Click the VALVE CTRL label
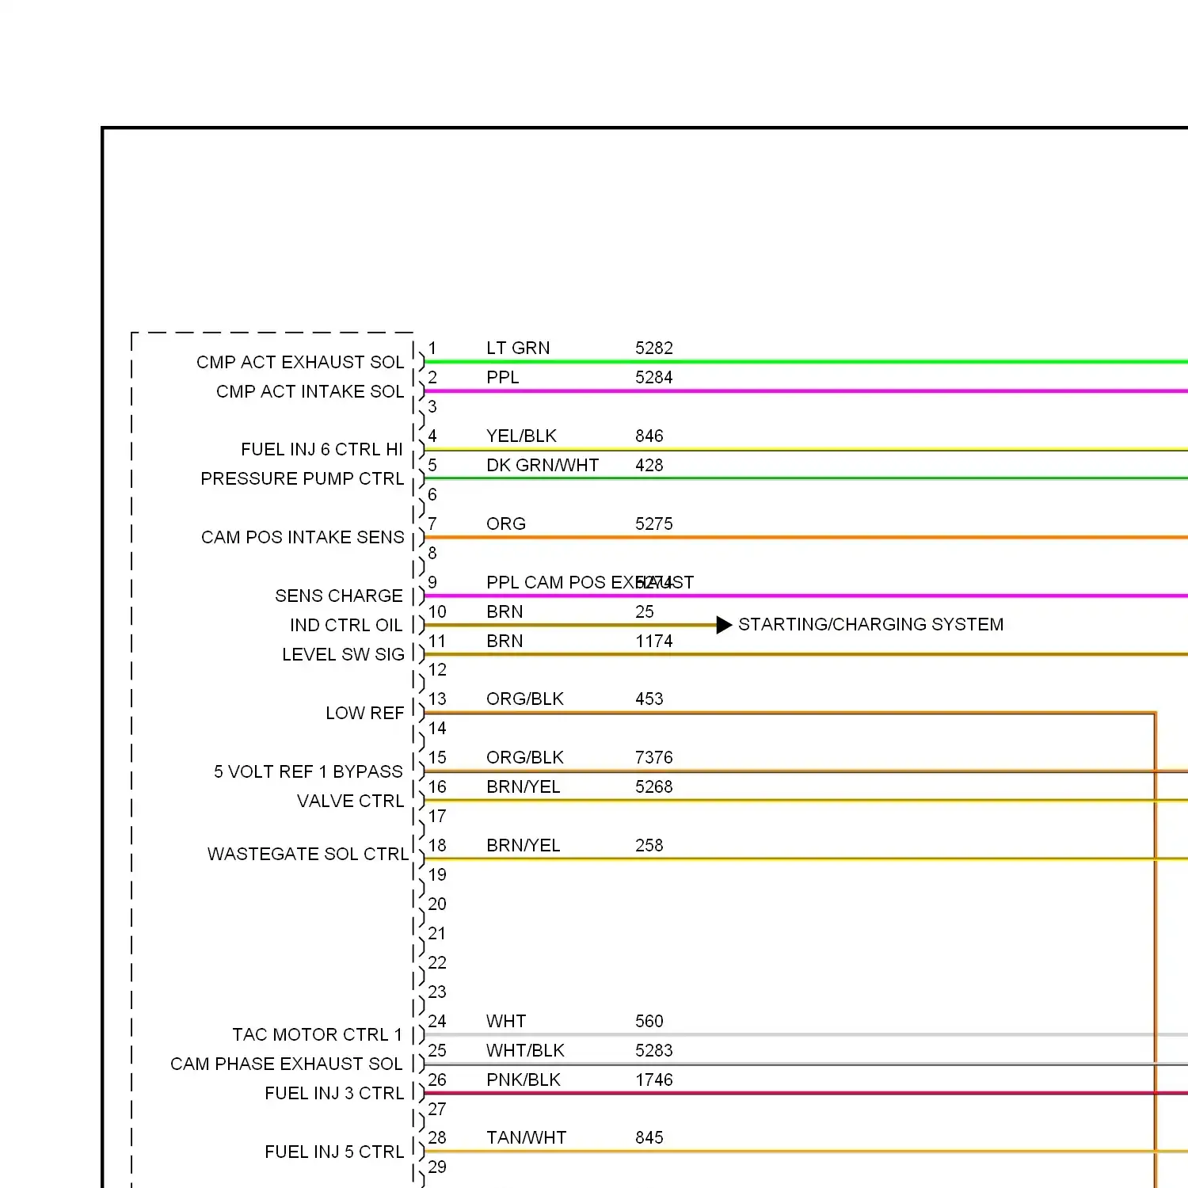 click(350, 802)
